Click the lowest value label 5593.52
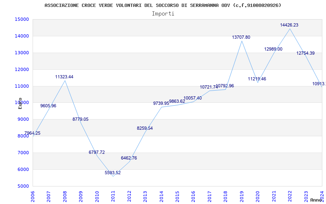Image resolution: width=326 pixels, height=204 pixels. click(113, 173)
